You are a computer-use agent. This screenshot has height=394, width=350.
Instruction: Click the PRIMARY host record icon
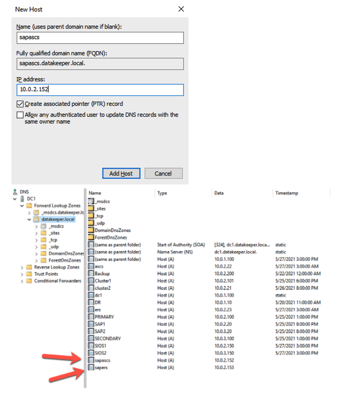pos(91,317)
